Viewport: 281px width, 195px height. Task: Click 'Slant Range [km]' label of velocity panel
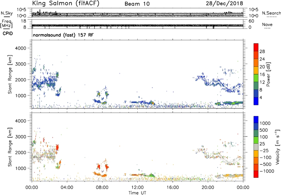tap(10, 147)
